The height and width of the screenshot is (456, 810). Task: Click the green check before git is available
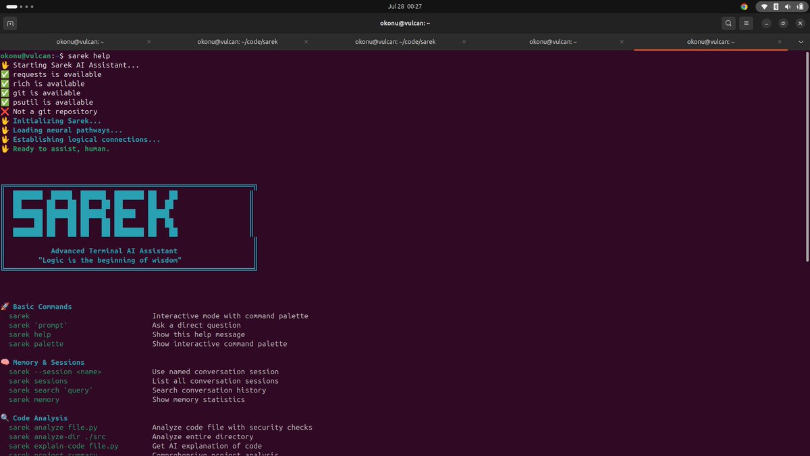click(5, 93)
